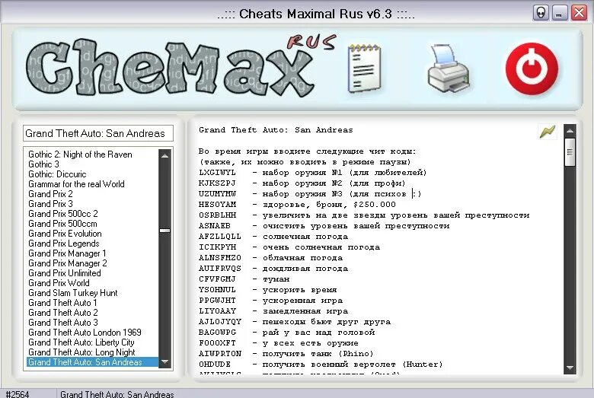
Task: Select Grand Slam Turkey Hunt
Action: [73, 293]
